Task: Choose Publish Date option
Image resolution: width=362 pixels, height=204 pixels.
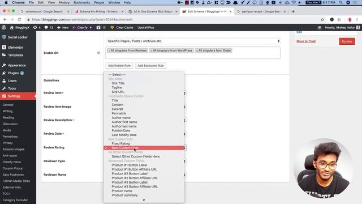Action: (x=144, y=131)
